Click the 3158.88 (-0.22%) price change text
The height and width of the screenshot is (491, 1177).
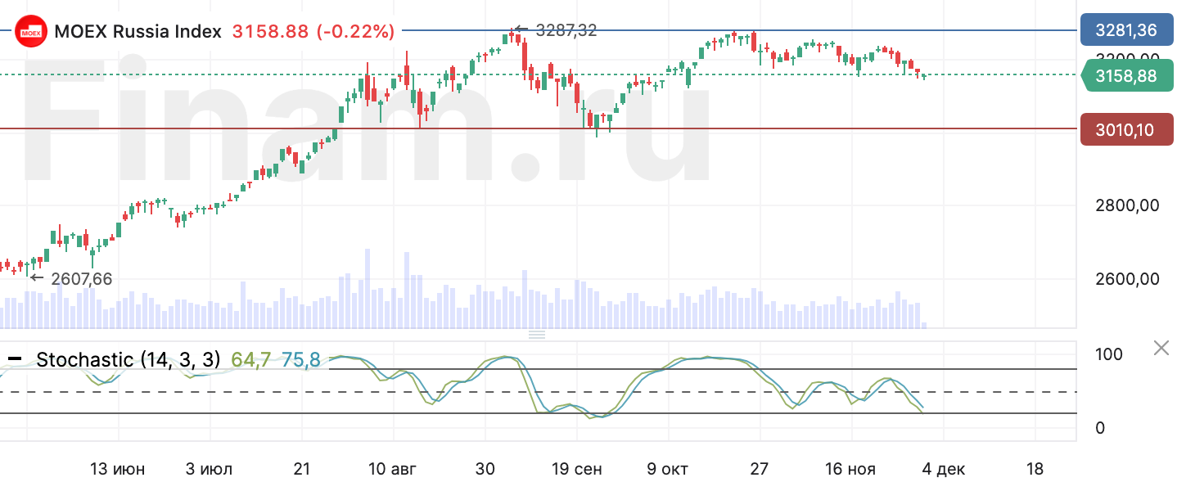coord(313,32)
